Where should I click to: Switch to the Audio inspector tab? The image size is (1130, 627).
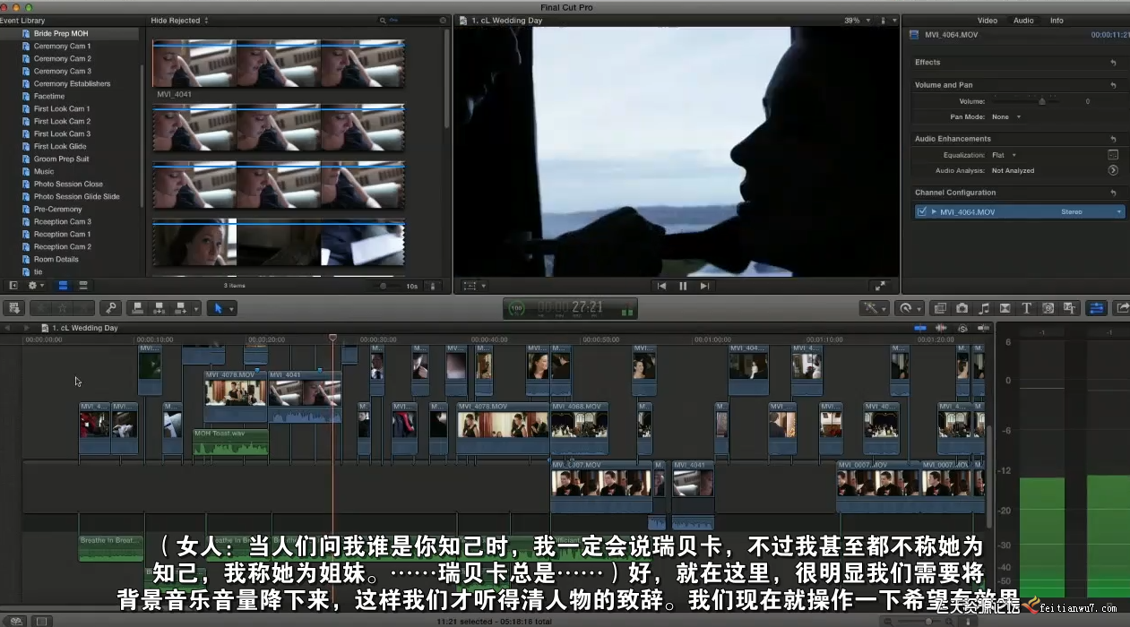click(1022, 21)
